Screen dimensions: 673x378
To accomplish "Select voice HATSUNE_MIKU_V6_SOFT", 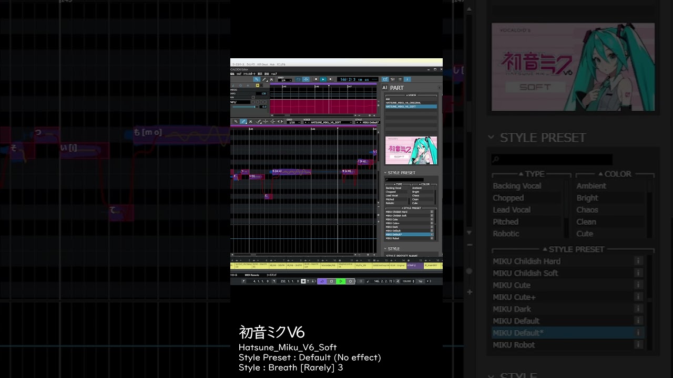I will click(411, 107).
